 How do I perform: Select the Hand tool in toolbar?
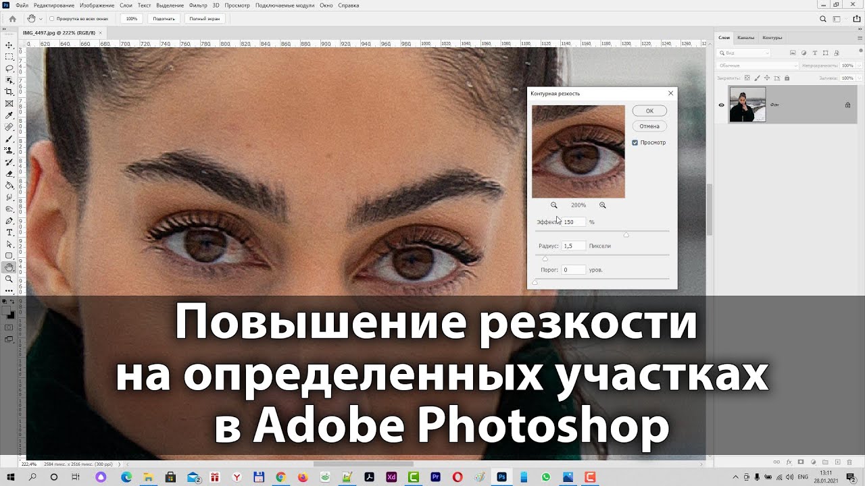coord(9,267)
